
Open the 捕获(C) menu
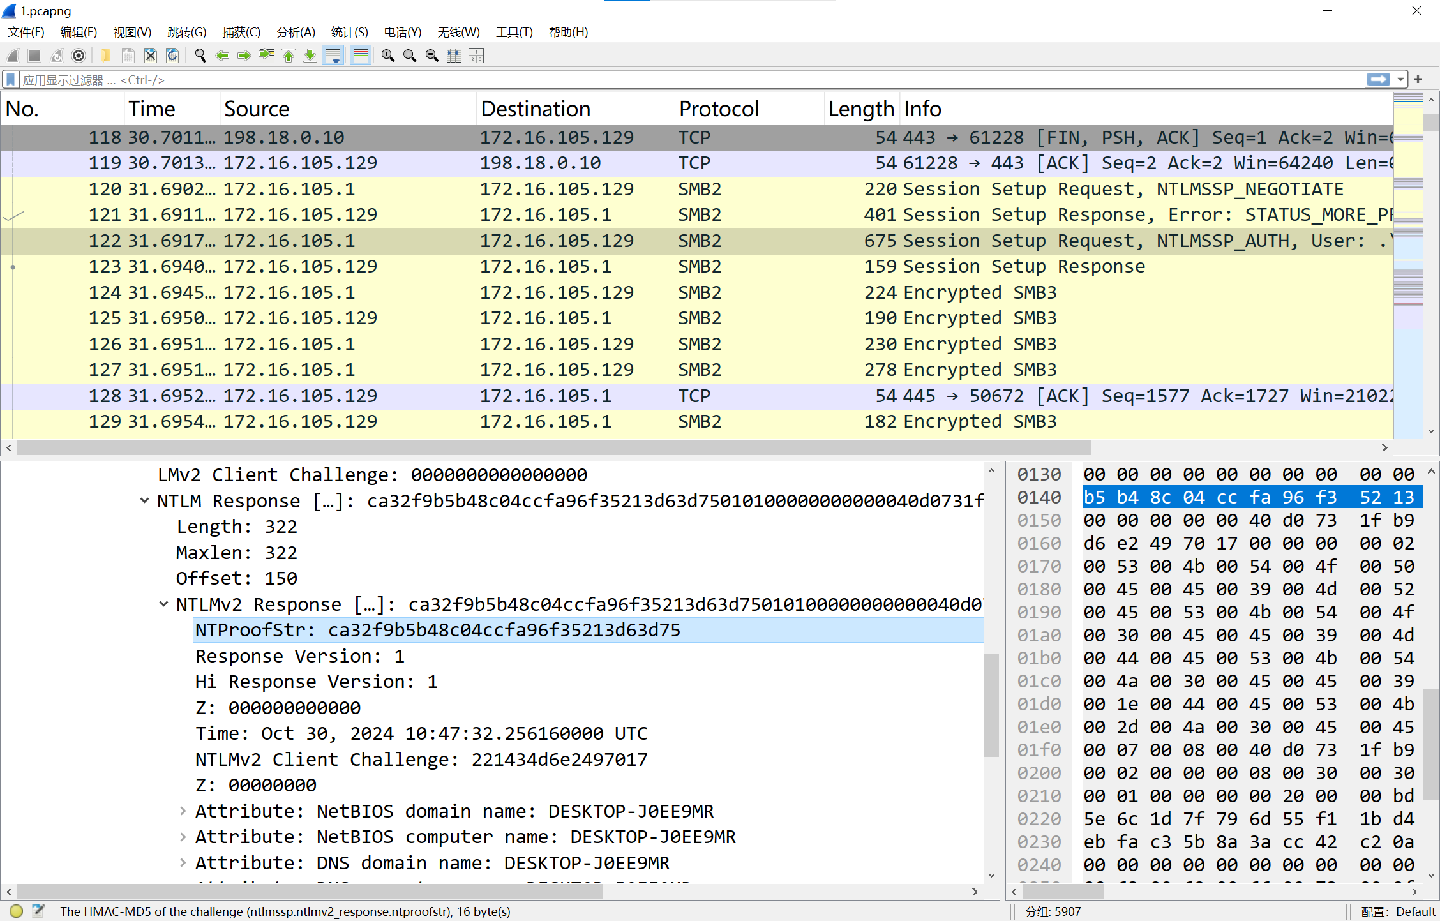point(241,33)
